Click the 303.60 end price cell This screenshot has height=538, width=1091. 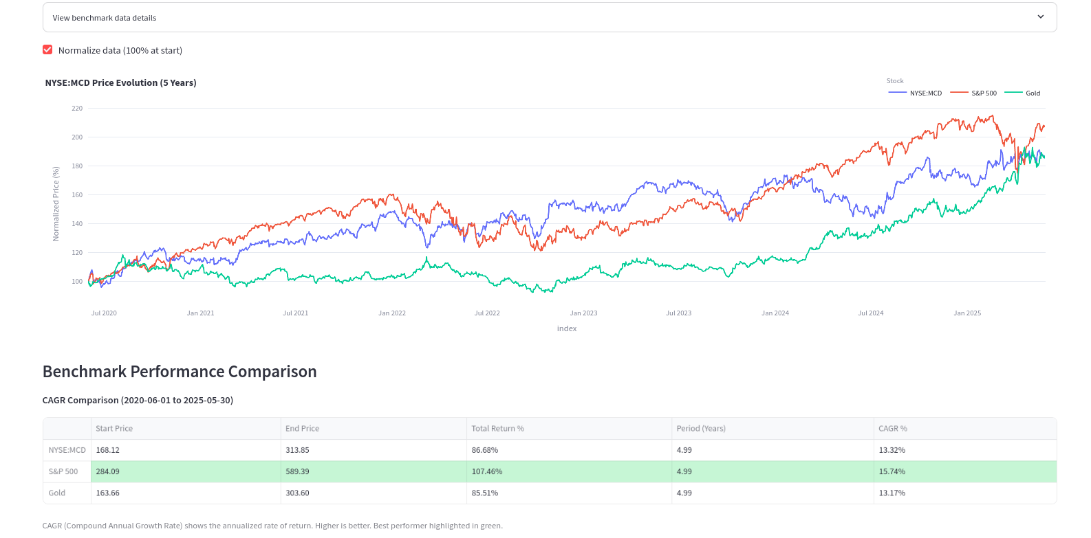coord(374,493)
